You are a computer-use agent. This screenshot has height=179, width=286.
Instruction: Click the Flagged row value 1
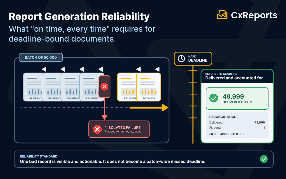(264, 128)
